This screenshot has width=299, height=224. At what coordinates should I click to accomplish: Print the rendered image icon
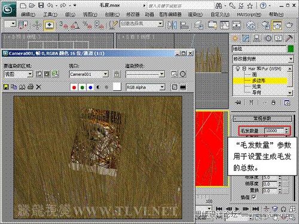30,87
